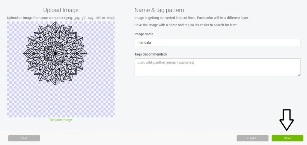
Task: Click the empty checkered area under the mandala
Action: (x=61, y=101)
